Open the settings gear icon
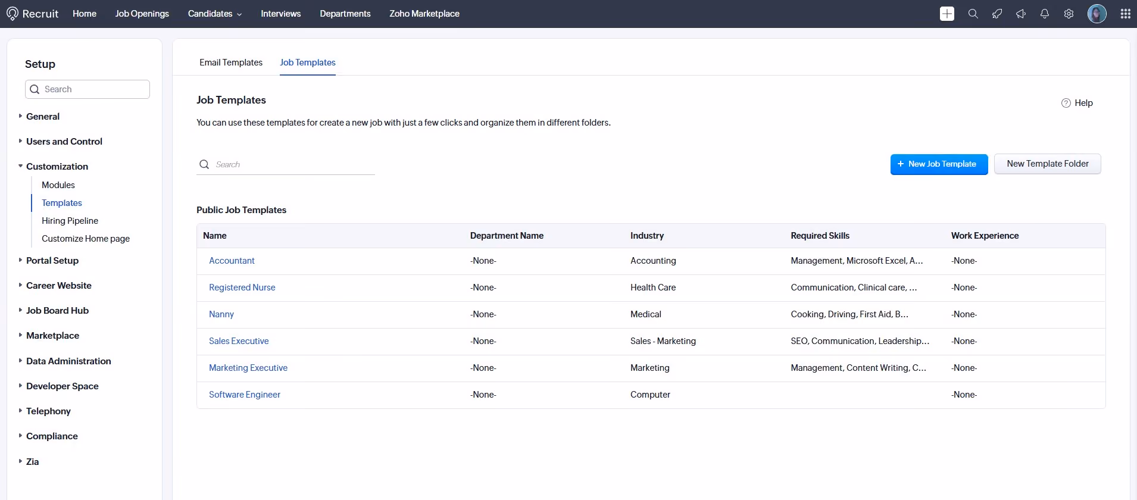The width and height of the screenshot is (1137, 500). point(1069,14)
